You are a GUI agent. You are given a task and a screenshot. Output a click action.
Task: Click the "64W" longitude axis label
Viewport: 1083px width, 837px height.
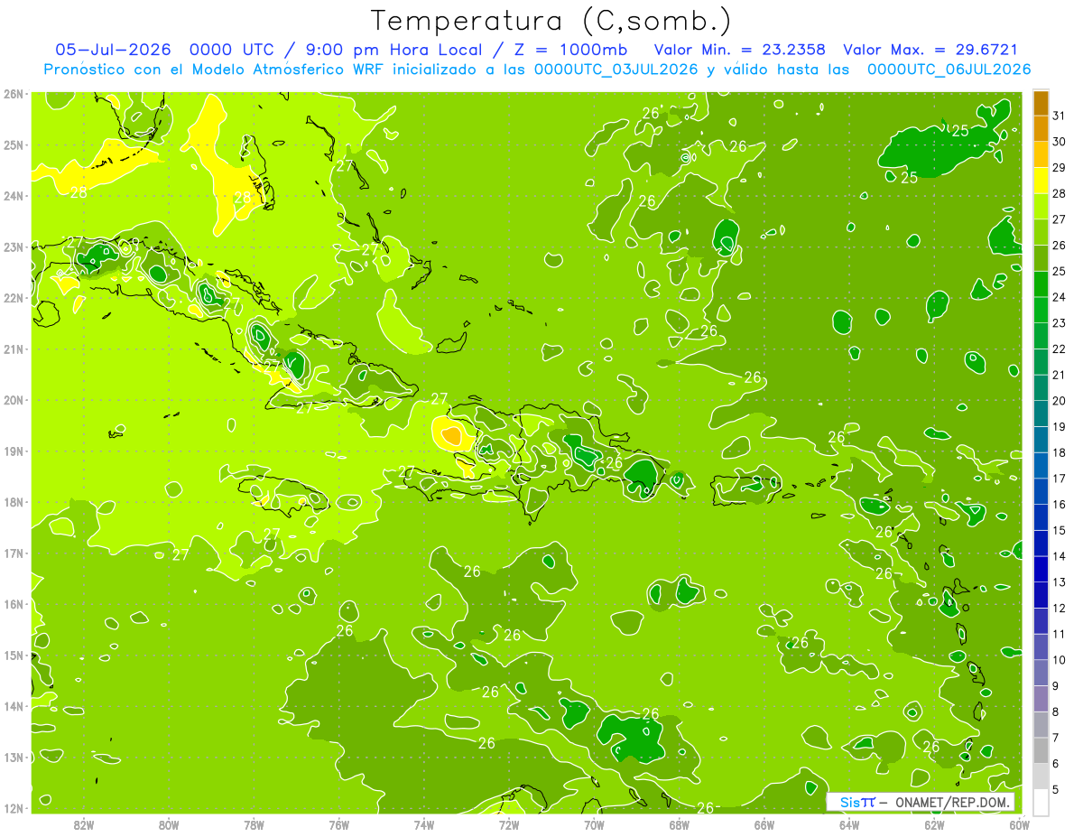tap(849, 823)
